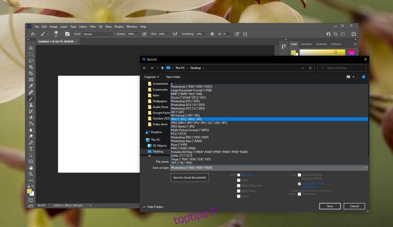Select the Lasso tool

tap(31, 61)
